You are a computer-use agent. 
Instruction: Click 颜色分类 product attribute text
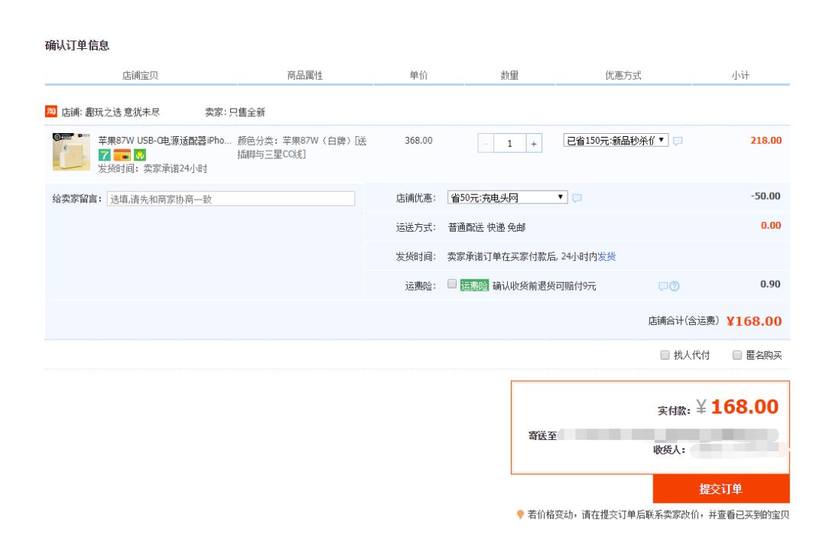(302, 147)
